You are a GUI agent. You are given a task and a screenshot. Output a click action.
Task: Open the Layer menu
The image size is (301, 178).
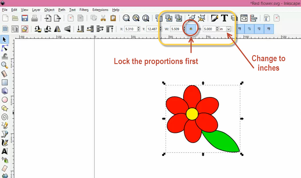(x=36, y=9)
